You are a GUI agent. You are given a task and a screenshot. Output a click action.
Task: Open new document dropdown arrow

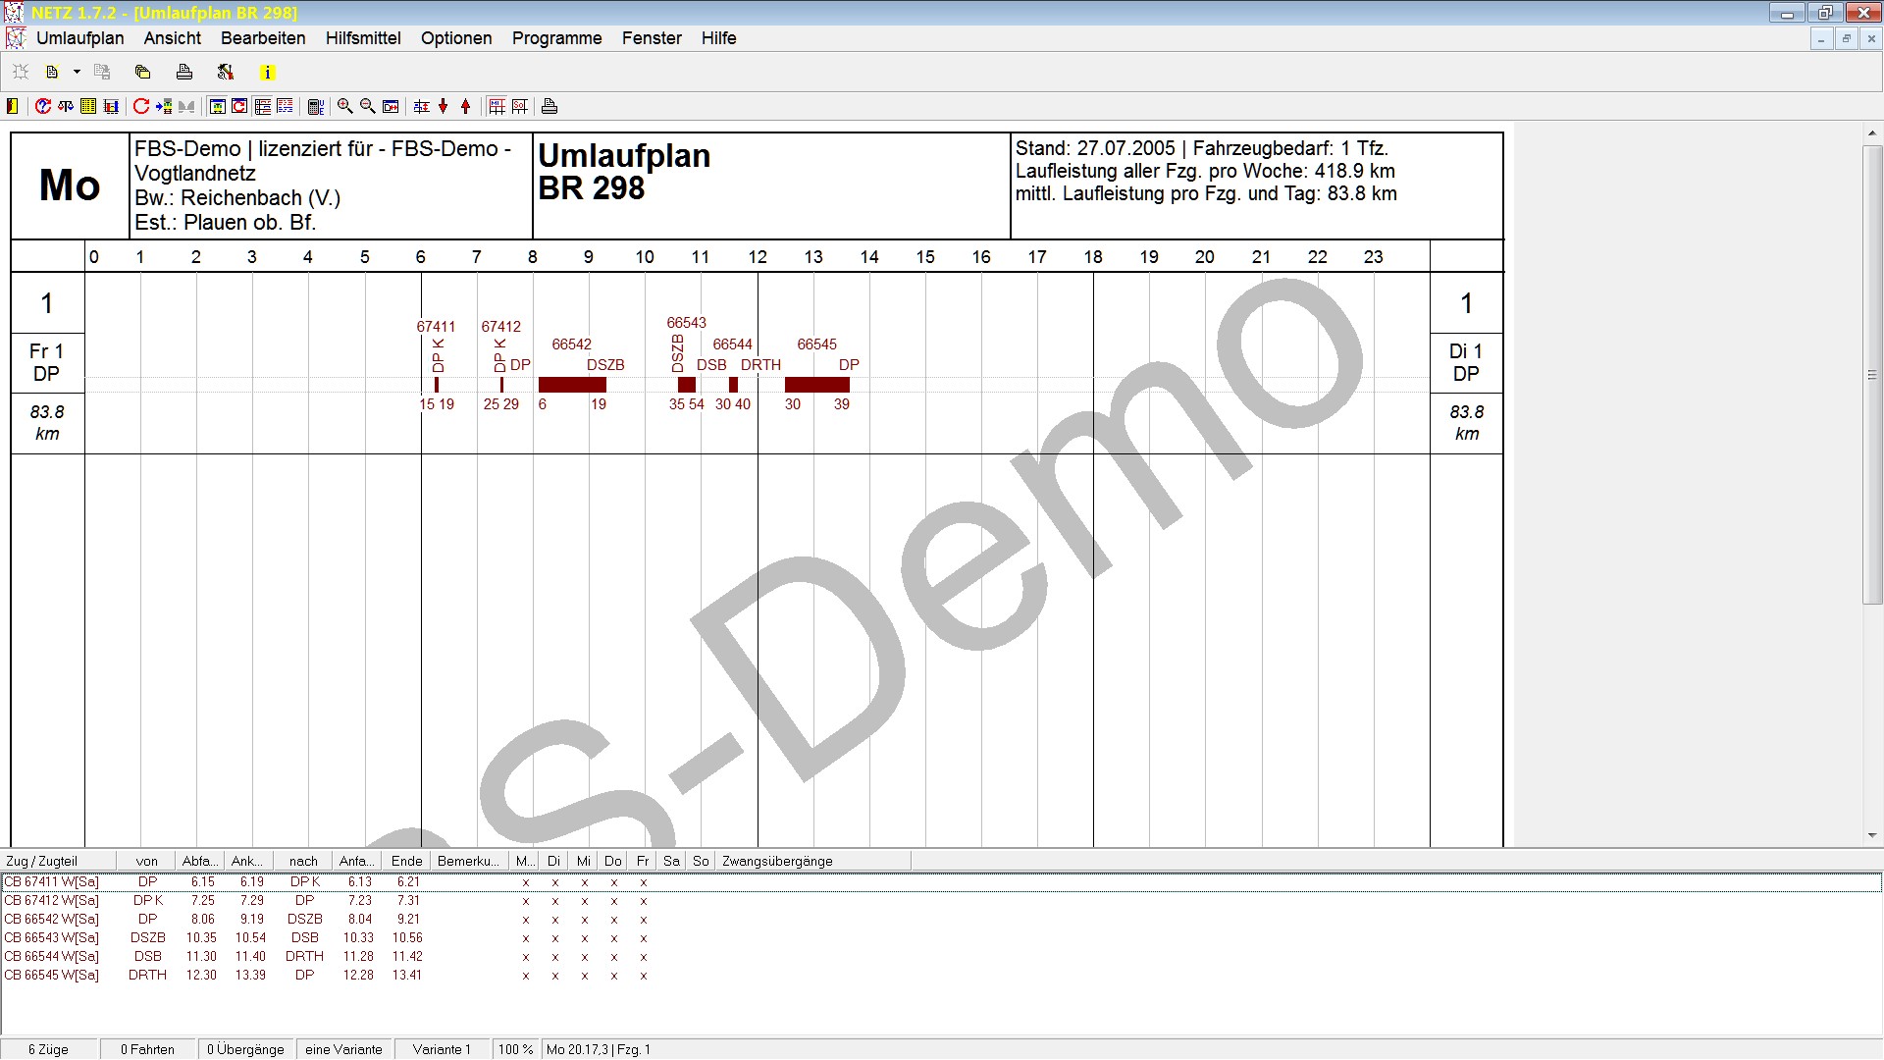77,73
